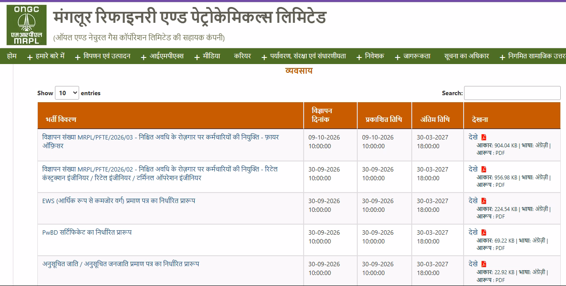Open मीडिया menu

211,56
